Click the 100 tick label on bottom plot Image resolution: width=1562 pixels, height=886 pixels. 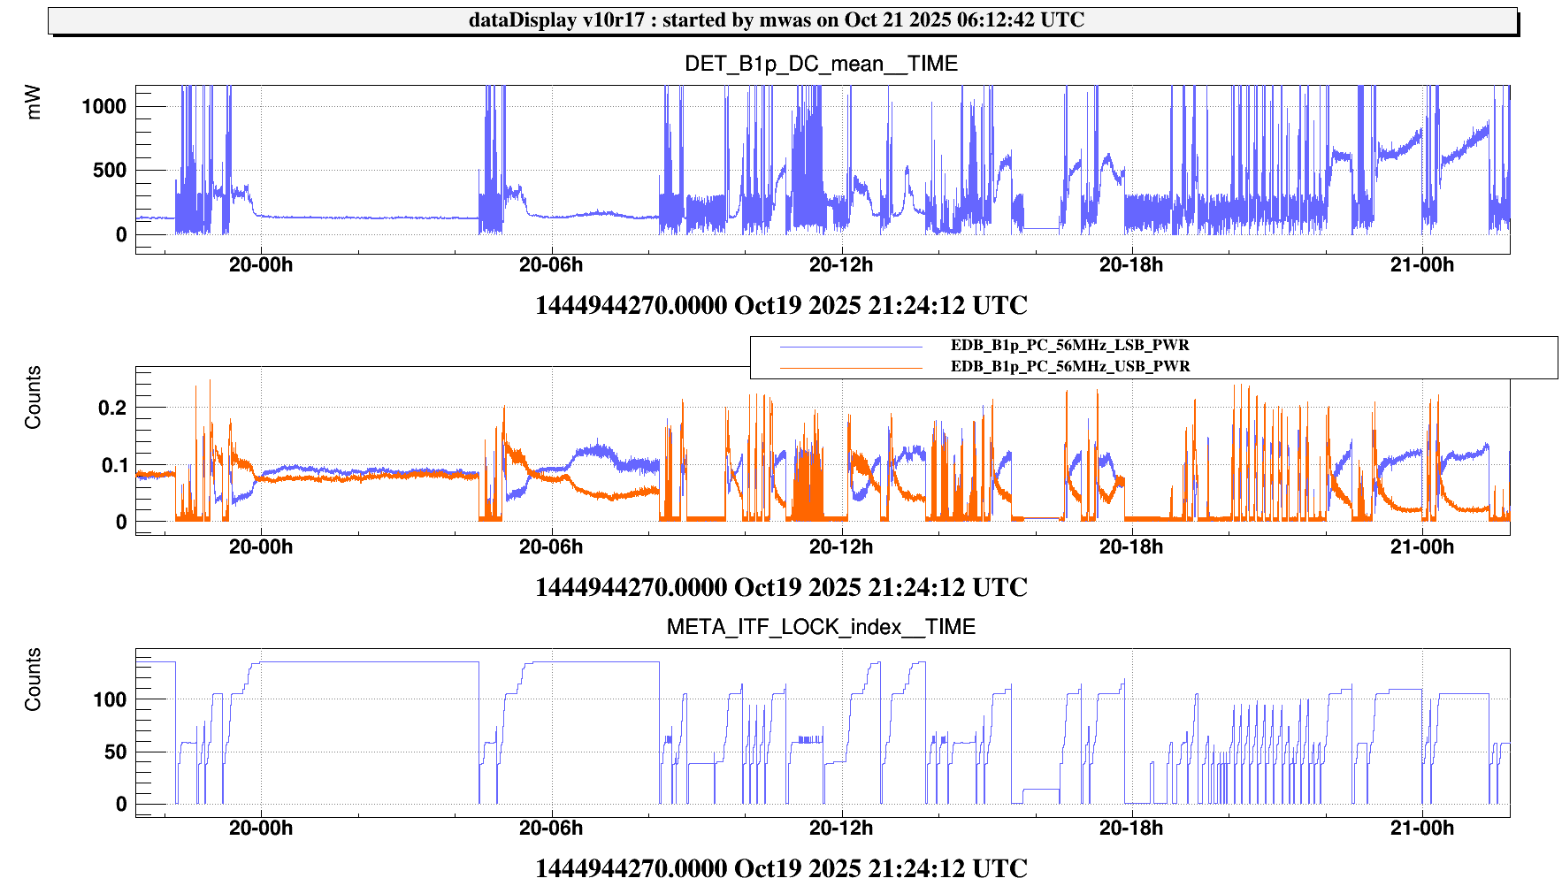(110, 700)
